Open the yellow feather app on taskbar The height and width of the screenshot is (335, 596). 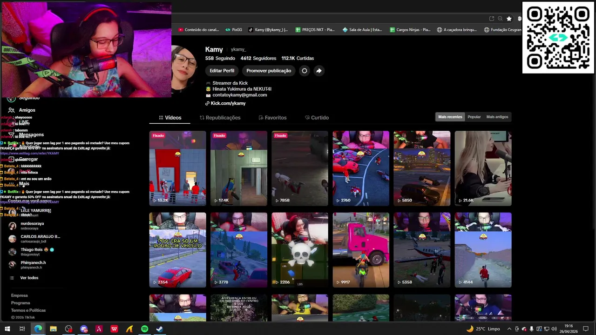coord(129,329)
